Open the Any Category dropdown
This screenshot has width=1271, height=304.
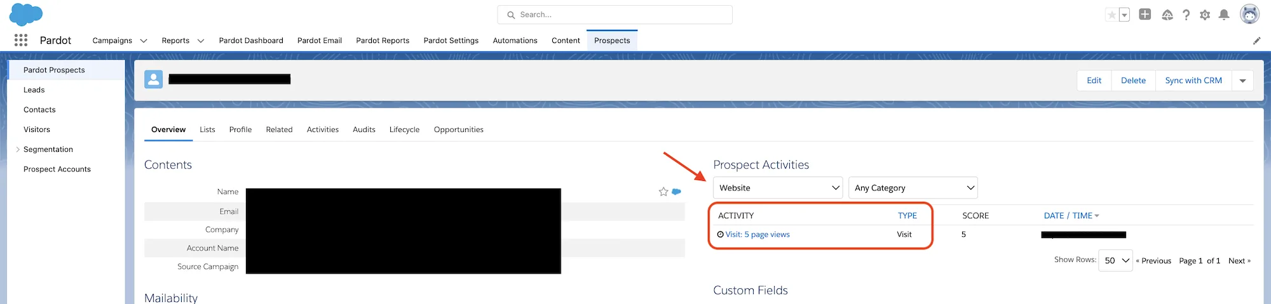point(913,188)
